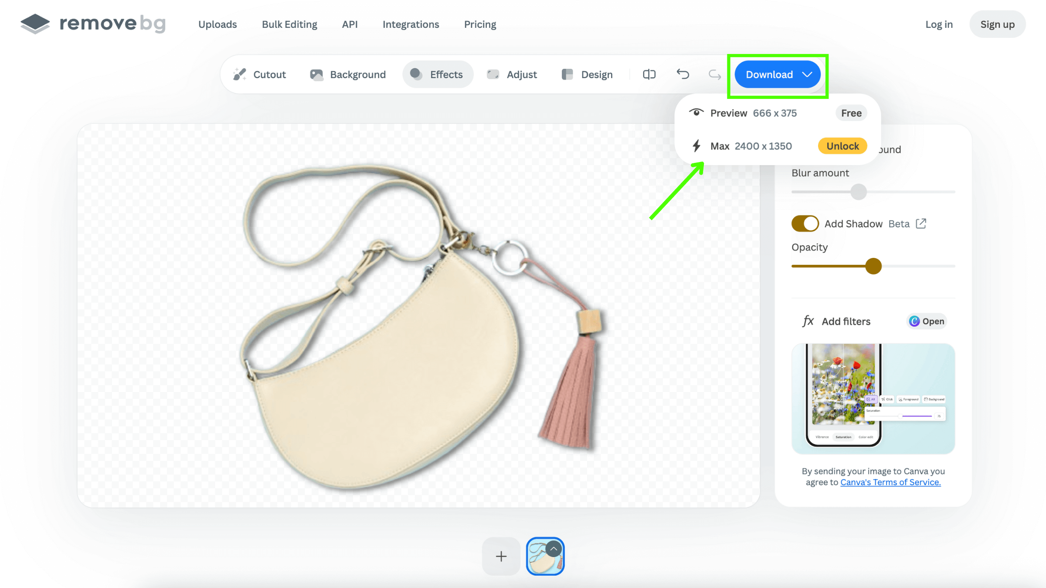Image resolution: width=1046 pixels, height=588 pixels.
Task: Click the redo arrow icon
Action: pos(714,74)
